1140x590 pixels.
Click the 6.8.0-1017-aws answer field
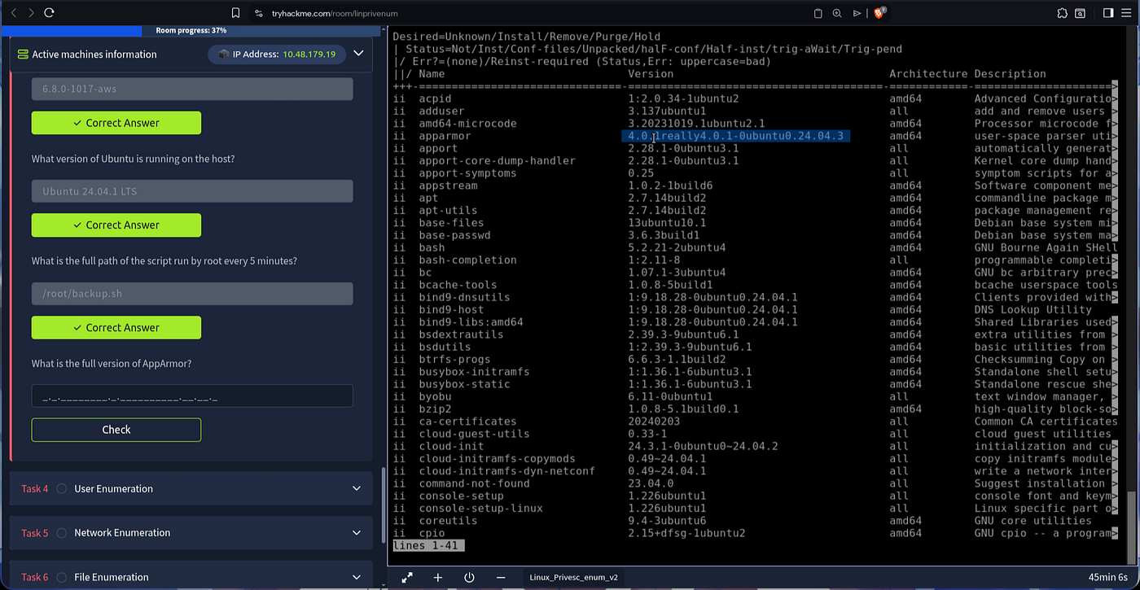click(192, 89)
